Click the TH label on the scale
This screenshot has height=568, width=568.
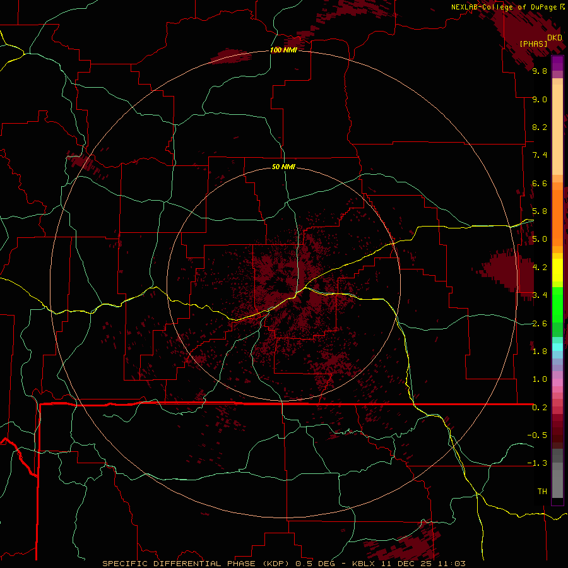pyautogui.click(x=542, y=492)
